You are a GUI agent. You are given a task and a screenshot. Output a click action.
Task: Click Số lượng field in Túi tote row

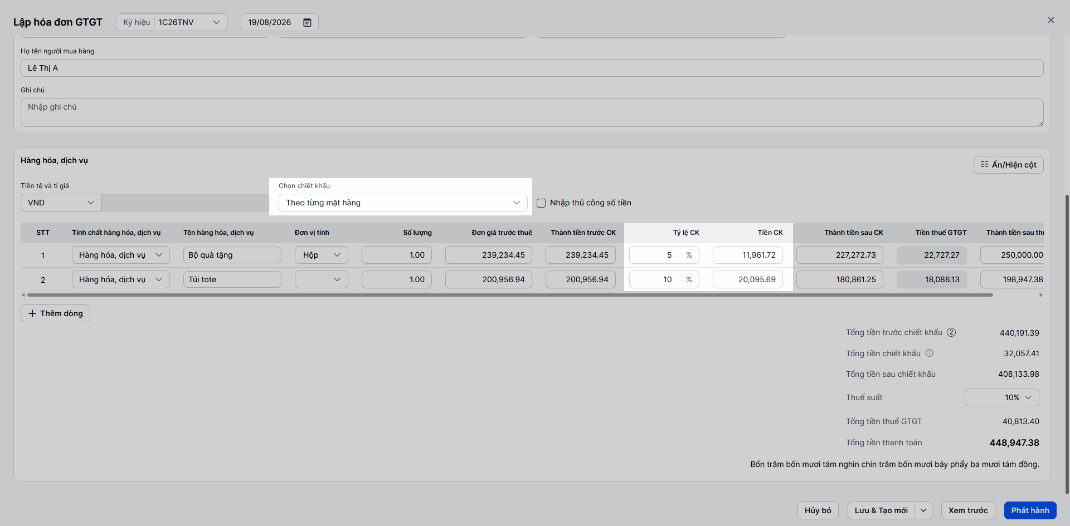pos(397,279)
